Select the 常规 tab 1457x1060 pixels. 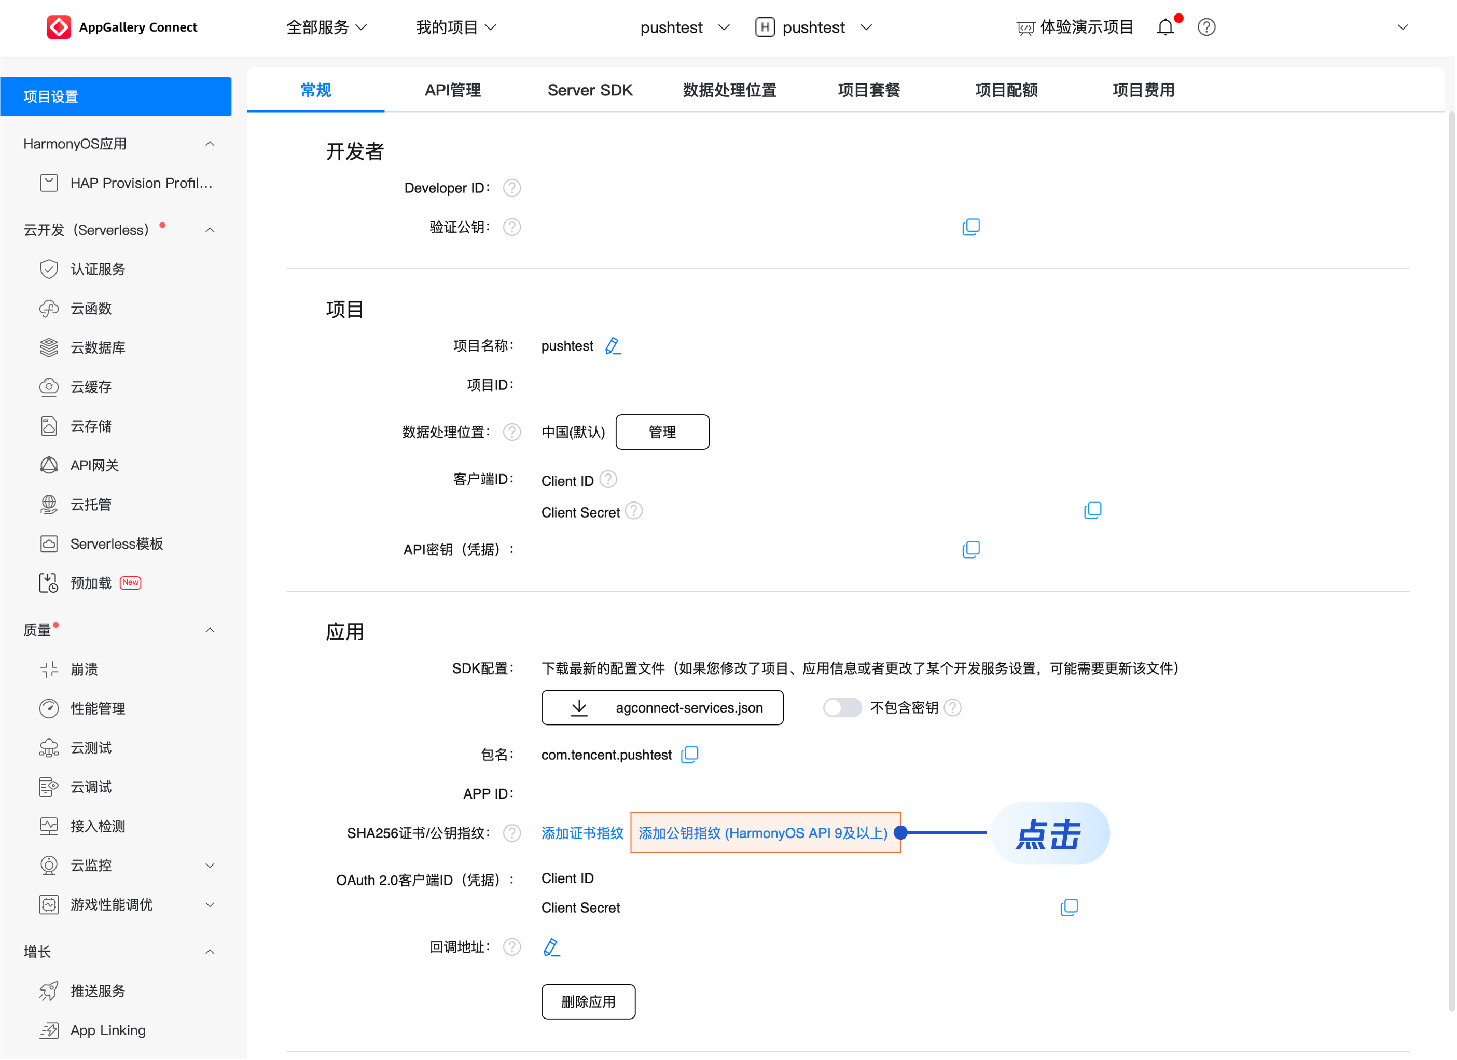click(x=316, y=90)
